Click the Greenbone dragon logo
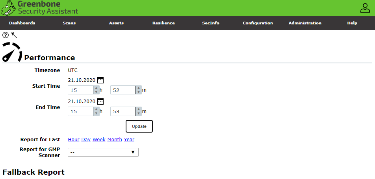This screenshot has width=375, height=179. pos(9,8)
